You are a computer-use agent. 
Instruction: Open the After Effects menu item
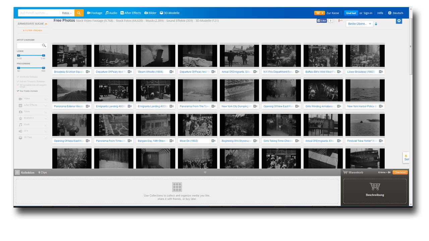pyautogui.click(x=131, y=13)
